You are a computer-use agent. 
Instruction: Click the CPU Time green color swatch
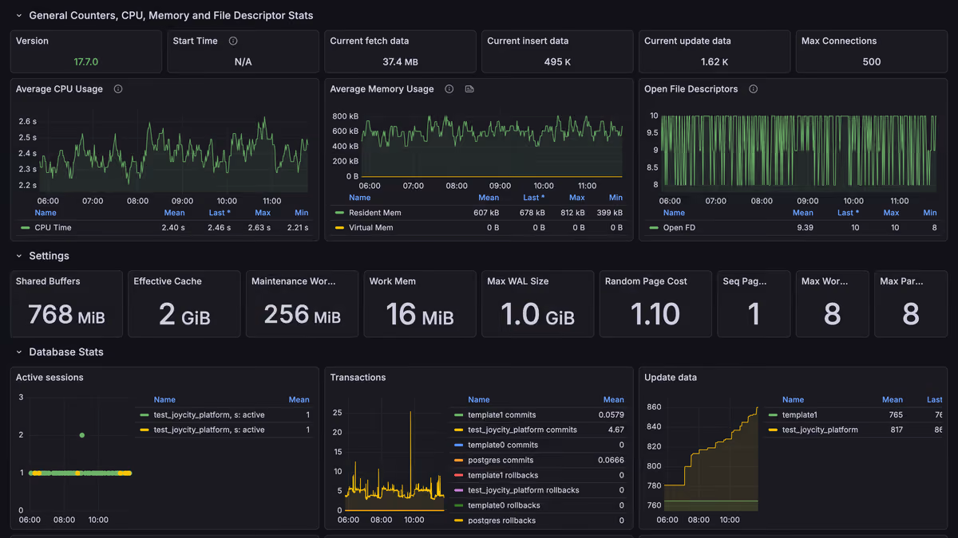pos(25,228)
